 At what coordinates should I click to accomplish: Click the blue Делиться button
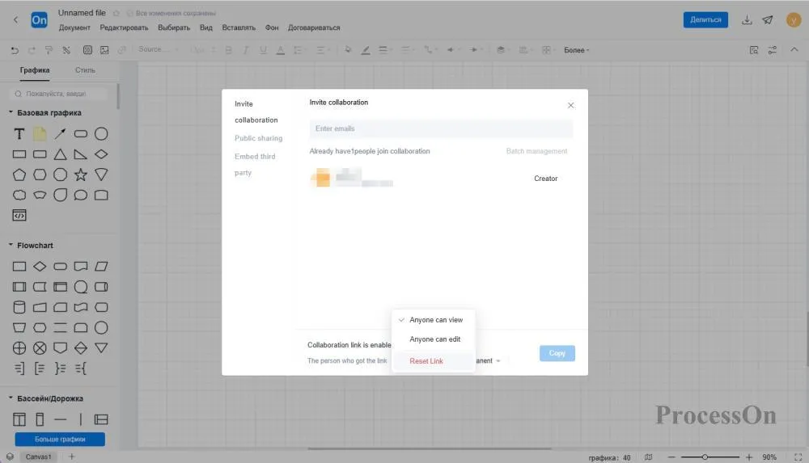pos(705,20)
